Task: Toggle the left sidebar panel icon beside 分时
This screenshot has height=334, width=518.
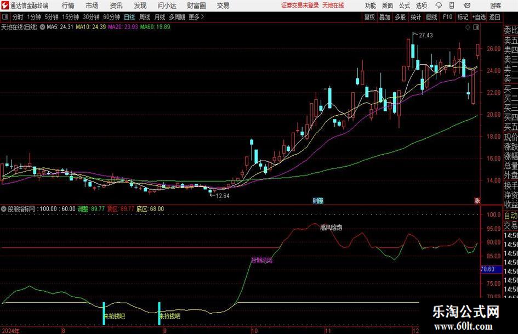Action: [5, 17]
